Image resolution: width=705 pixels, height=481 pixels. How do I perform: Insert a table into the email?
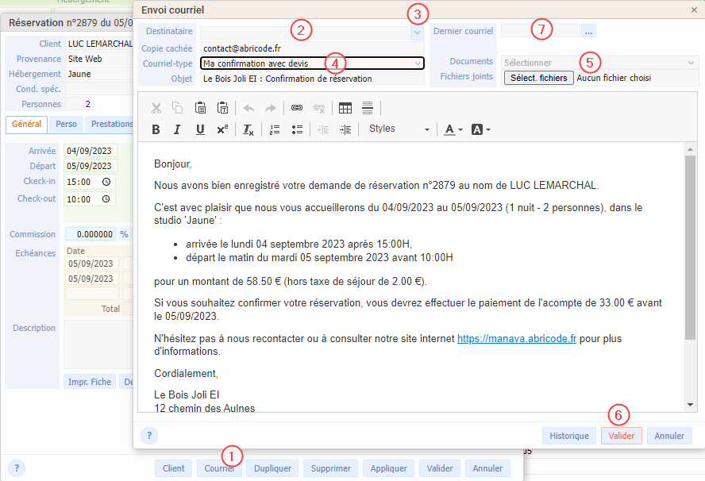[x=345, y=108]
